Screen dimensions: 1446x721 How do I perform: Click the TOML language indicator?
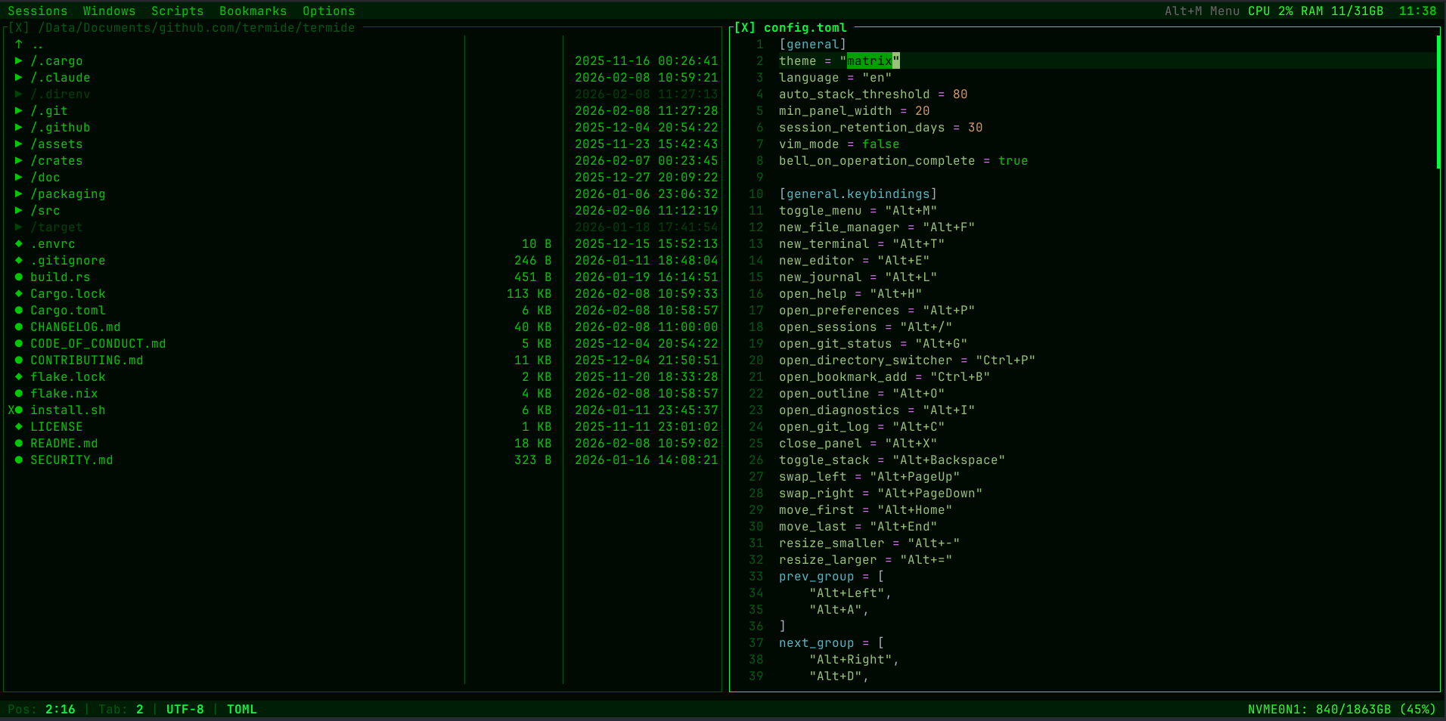click(240, 709)
